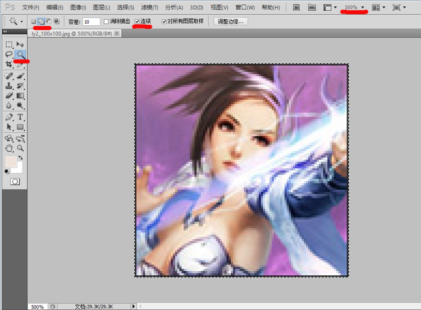421x310 pixels.
Task: Collapse the toolbox with double arrows
Action: 5,31
